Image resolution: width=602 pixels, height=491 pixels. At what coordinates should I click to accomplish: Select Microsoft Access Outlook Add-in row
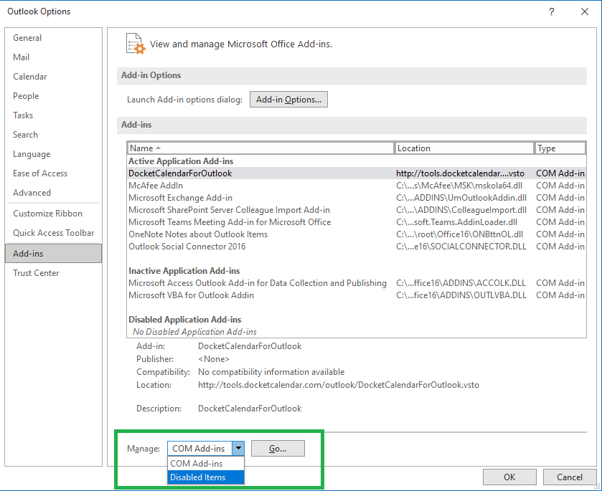tap(357, 283)
